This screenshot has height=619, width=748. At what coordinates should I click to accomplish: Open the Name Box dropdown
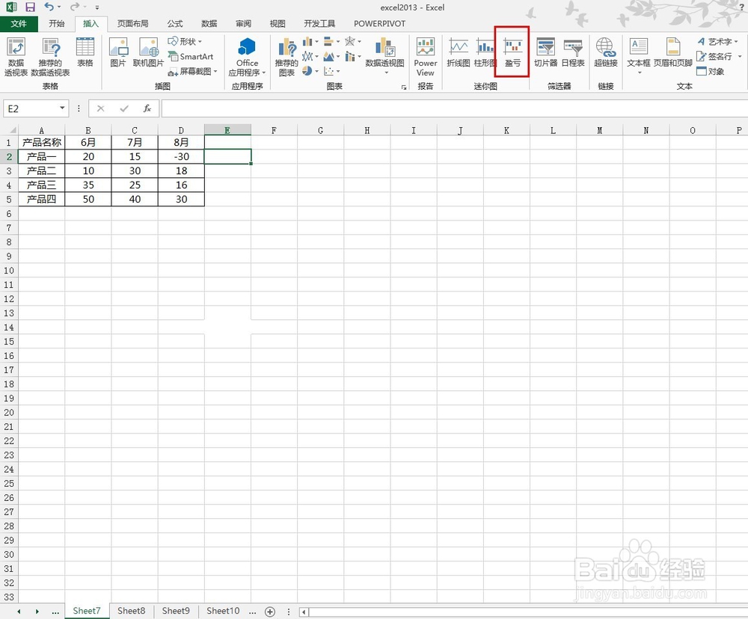[62, 108]
